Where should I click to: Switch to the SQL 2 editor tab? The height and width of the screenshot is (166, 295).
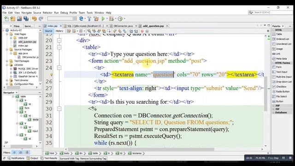tap(85, 26)
